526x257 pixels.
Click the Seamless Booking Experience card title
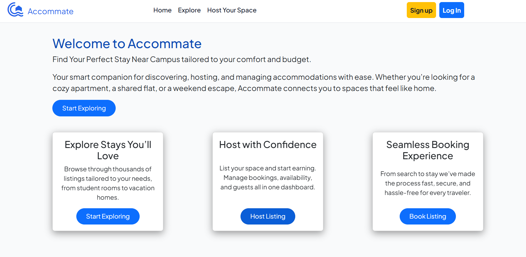(427, 150)
